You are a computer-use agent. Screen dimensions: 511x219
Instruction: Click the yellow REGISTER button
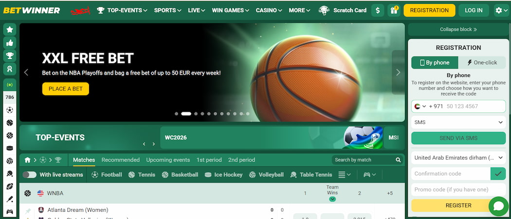tap(458, 206)
